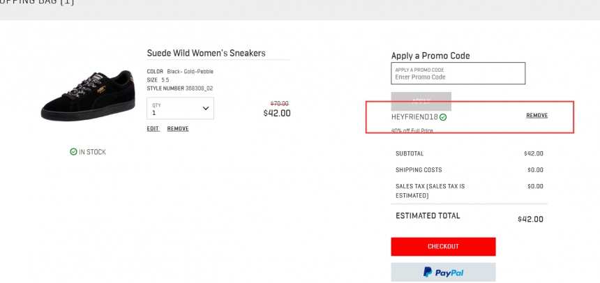Click the SALES TAX estimated label

[x=430, y=191]
